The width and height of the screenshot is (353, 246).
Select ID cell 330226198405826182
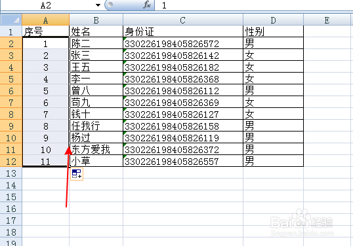[183, 67]
